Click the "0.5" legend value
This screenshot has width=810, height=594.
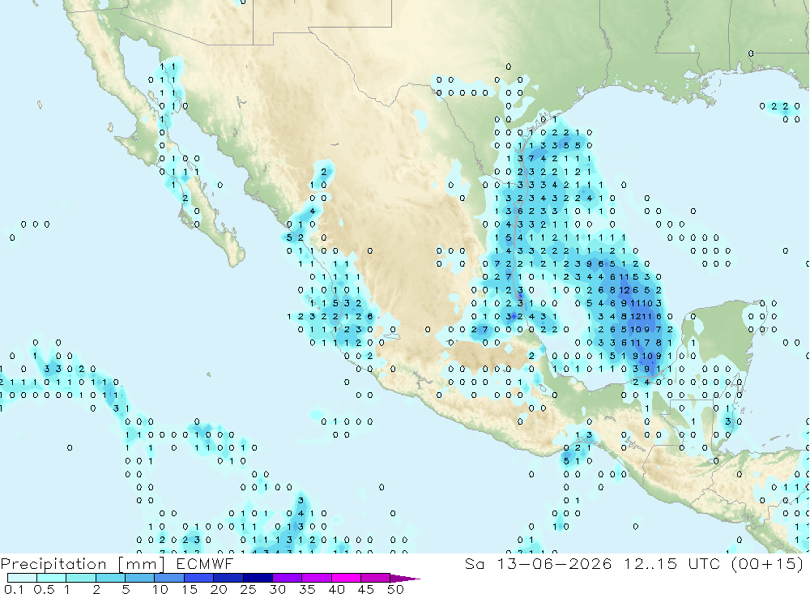(x=44, y=589)
